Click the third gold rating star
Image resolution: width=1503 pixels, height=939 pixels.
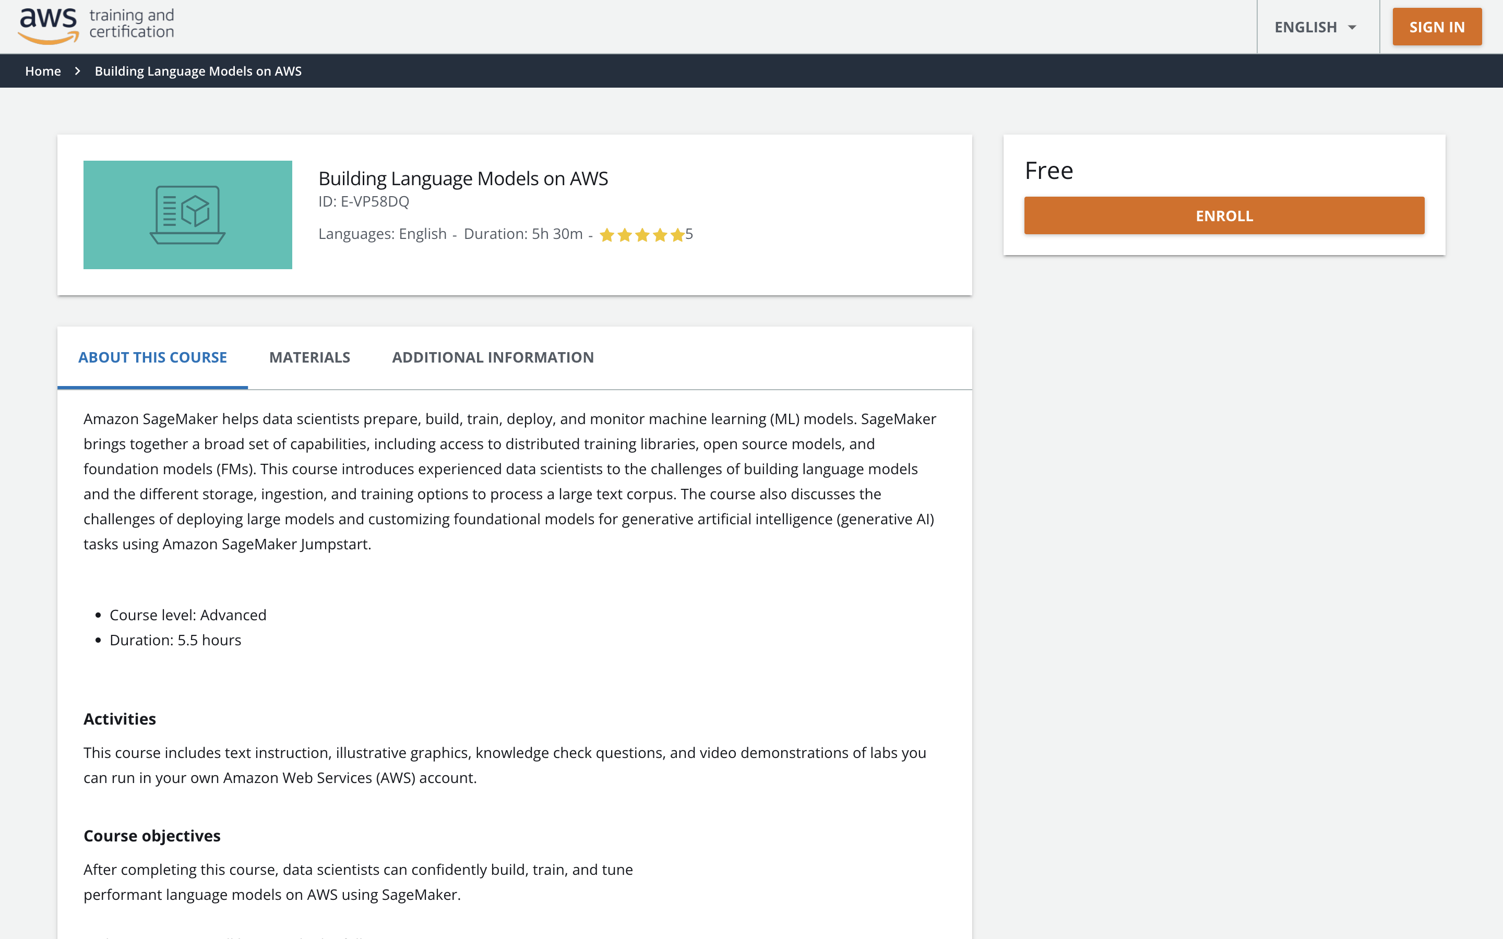pyautogui.click(x=642, y=235)
